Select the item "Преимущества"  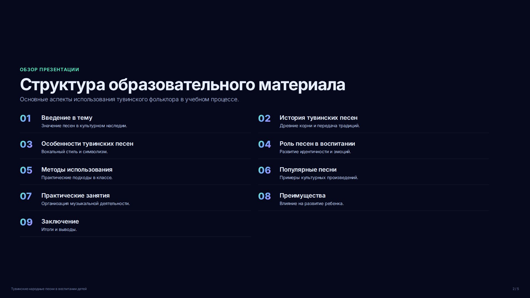[303, 196]
